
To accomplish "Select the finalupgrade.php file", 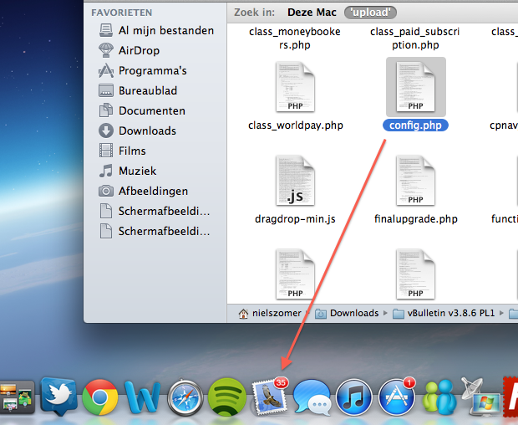I will [x=415, y=182].
